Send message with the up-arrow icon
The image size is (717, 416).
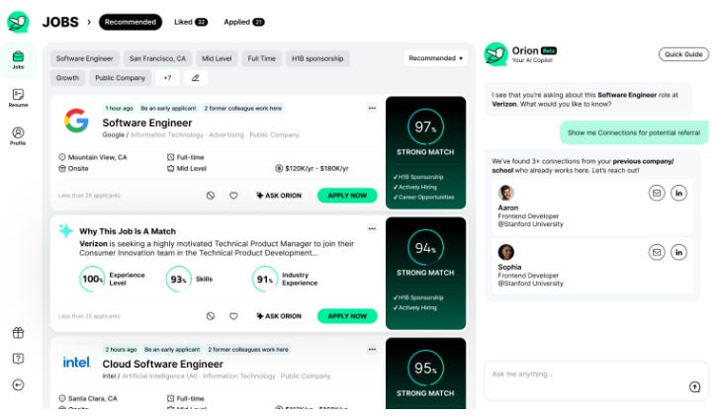click(x=694, y=387)
